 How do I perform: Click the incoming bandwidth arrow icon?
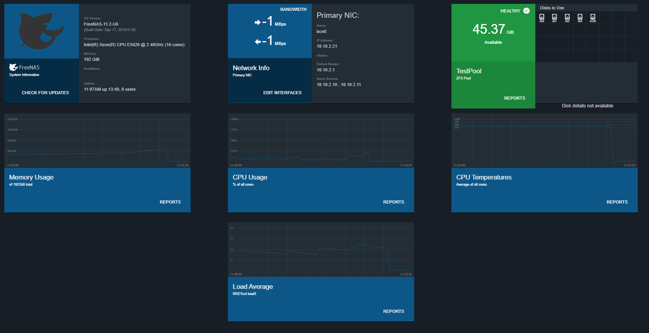tap(258, 22)
